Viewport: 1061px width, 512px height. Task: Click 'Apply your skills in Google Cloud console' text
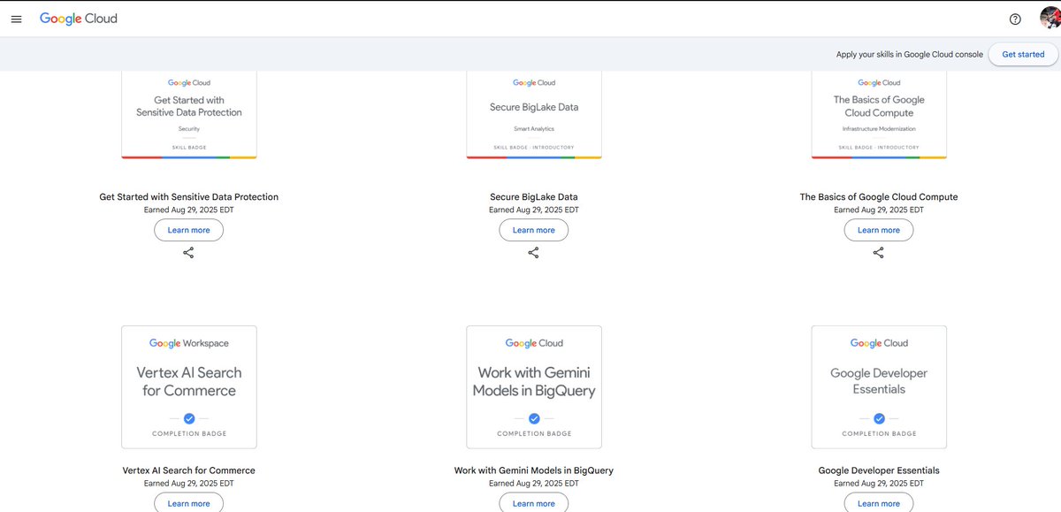point(910,55)
